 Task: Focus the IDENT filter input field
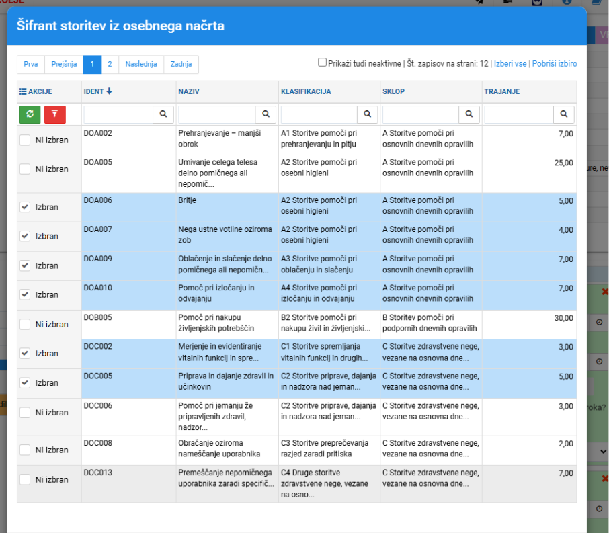pyautogui.click(x=118, y=114)
